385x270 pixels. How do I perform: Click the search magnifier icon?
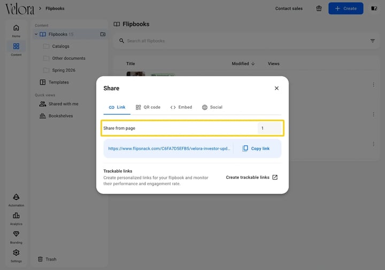(121, 41)
